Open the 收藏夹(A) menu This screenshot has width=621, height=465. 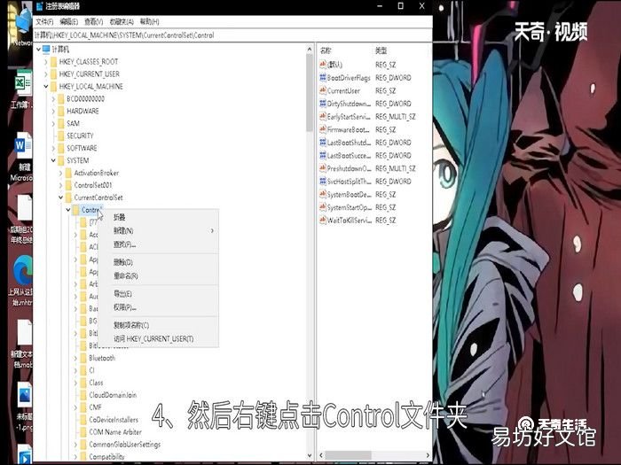122,21
